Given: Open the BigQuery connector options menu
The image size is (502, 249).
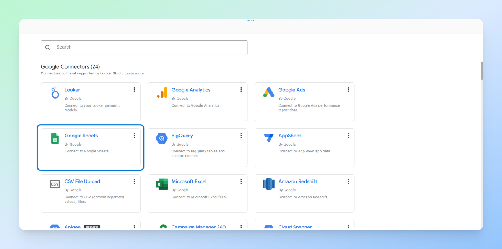Looking at the screenshot, I should [x=241, y=135].
